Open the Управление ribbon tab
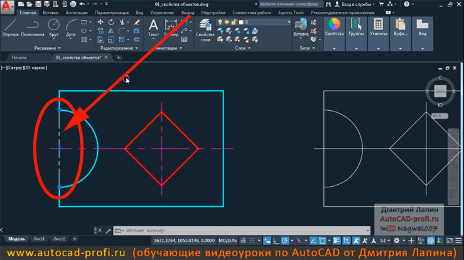The width and height of the screenshot is (464, 260). (x=162, y=13)
